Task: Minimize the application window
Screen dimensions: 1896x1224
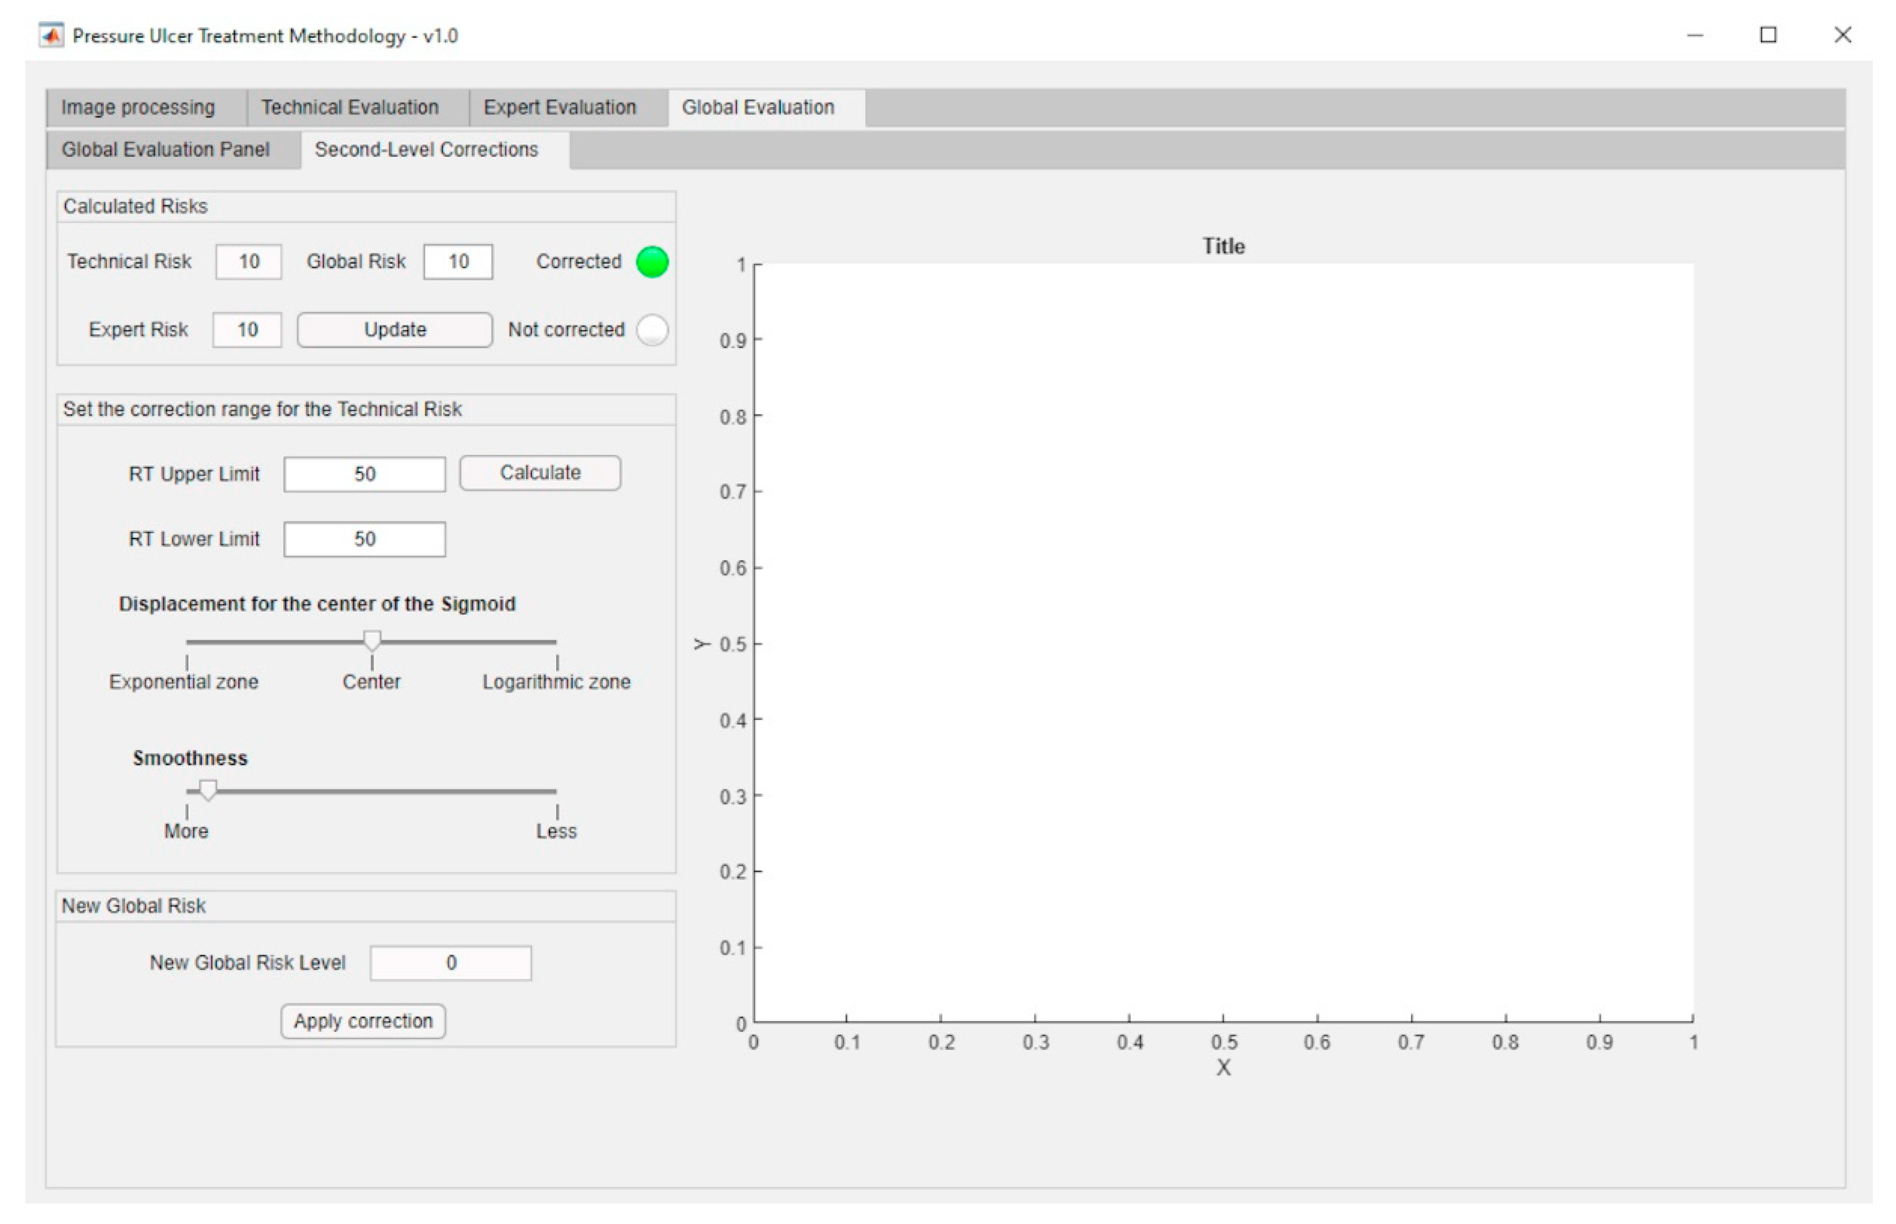Action: pyautogui.click(x=1695, y=36)
